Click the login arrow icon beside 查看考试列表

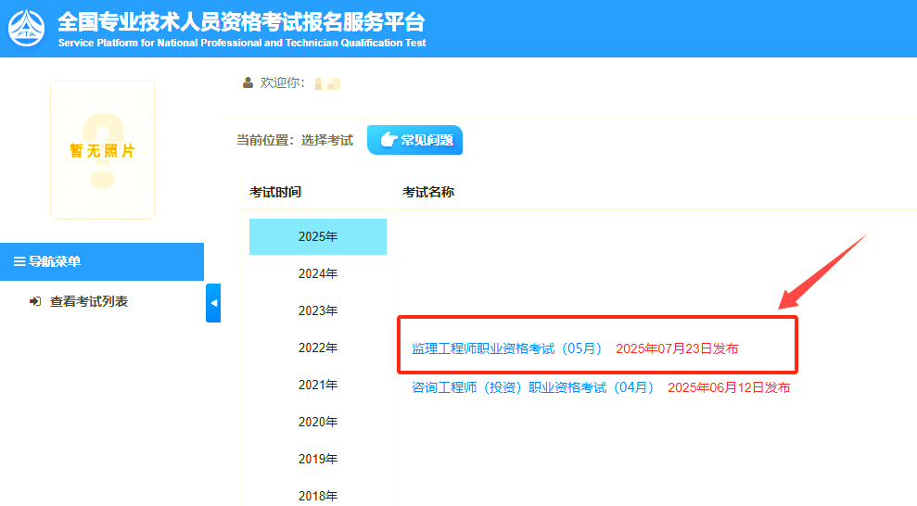(35, 302)
